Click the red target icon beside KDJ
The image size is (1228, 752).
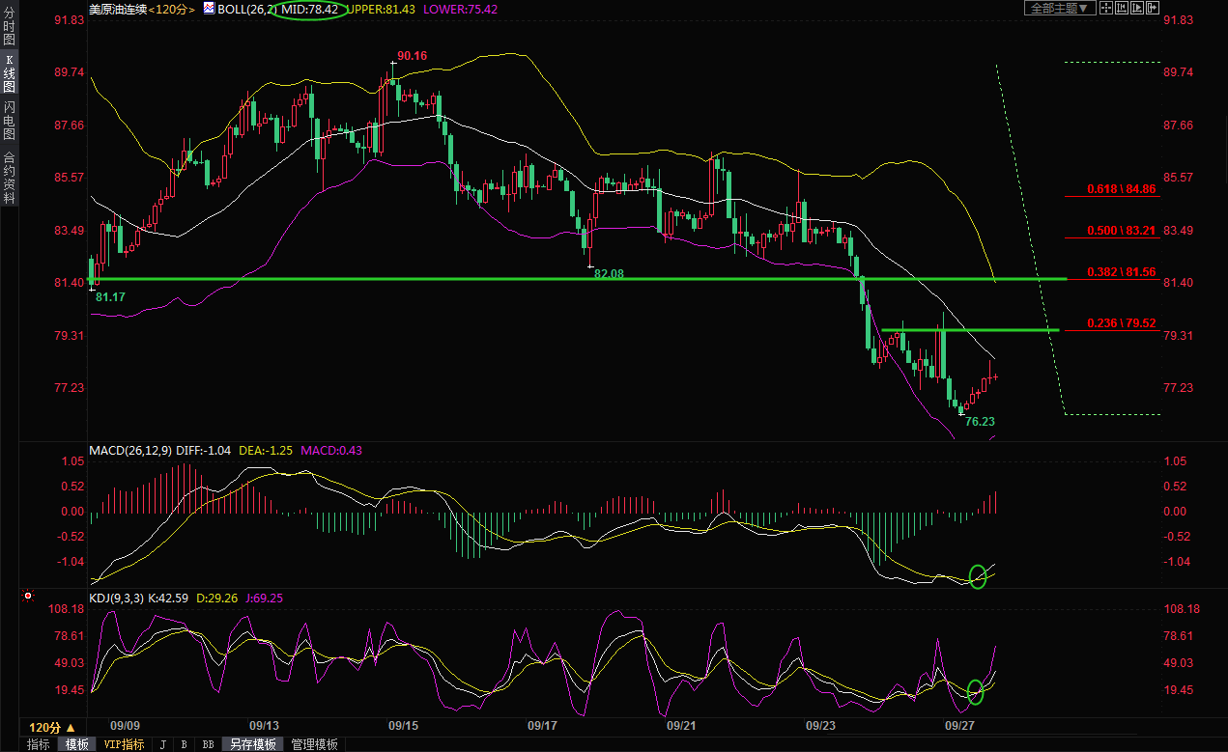[28, 598]
